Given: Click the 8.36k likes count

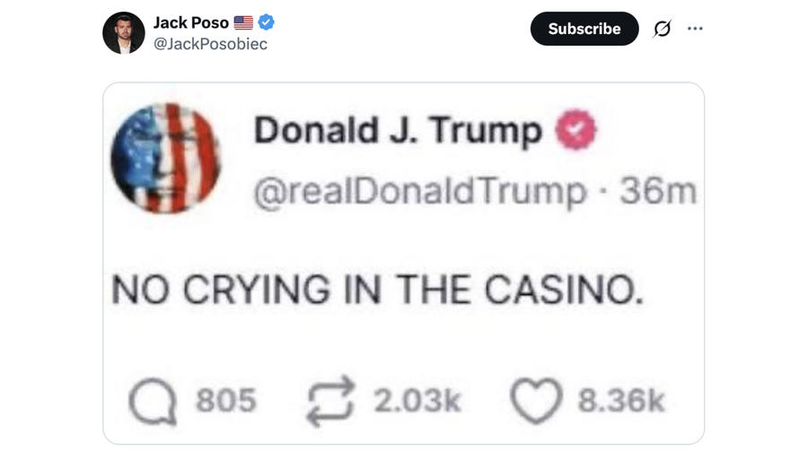Looking at the screenshot, I should coord(621,400).
